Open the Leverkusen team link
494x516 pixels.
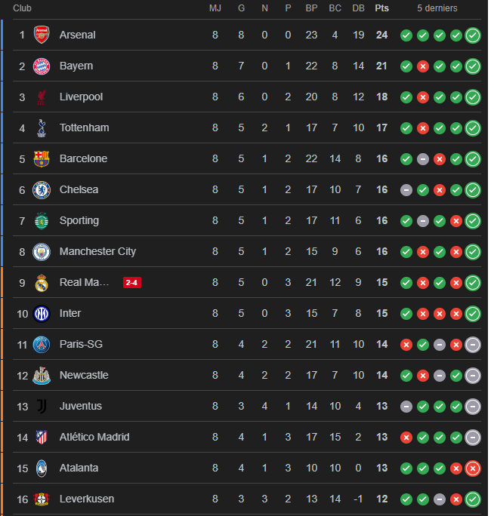pos(87,499)
